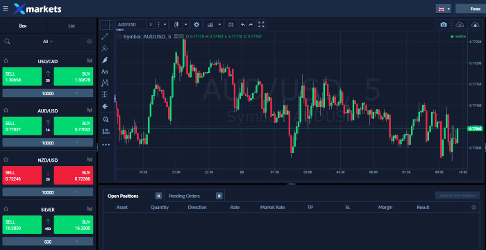Favorite the SILVER asset star

click(x=6, y=209)
